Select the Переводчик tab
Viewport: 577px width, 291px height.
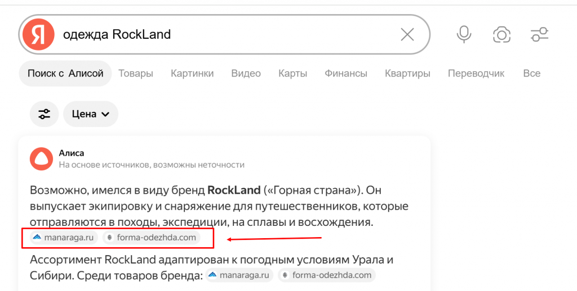(476, 74)
